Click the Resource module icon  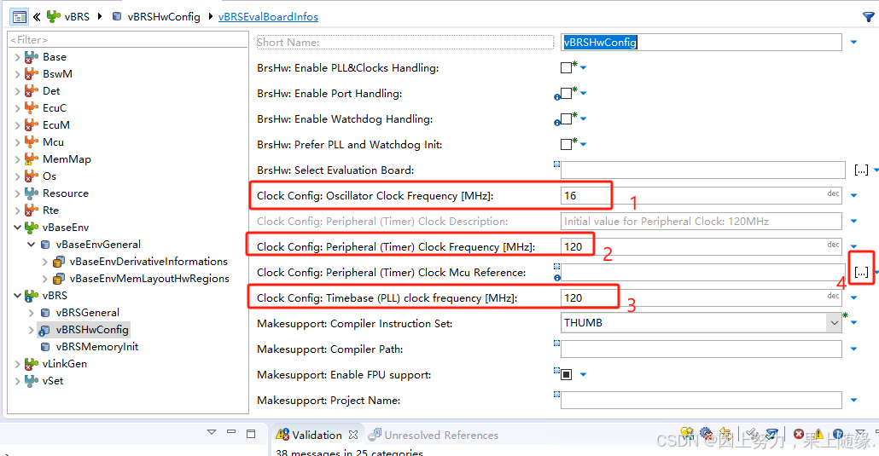coord(32,193)
